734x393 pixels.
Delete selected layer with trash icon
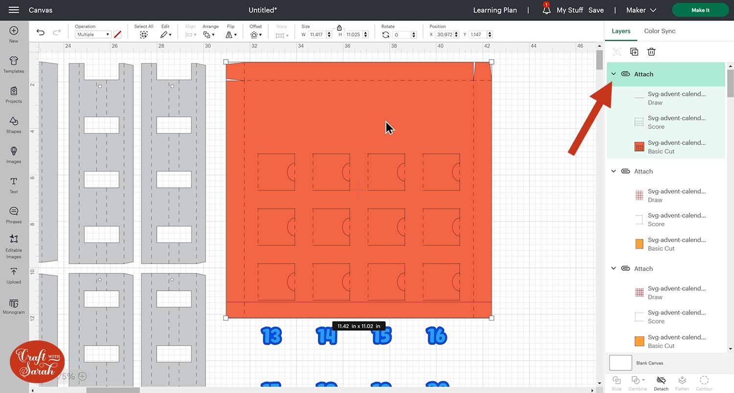(x=651, y=52)
